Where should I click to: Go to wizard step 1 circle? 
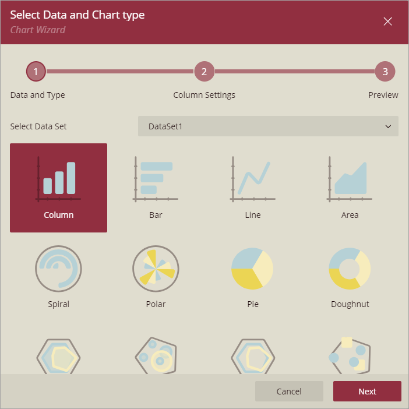tap(36, 72)
